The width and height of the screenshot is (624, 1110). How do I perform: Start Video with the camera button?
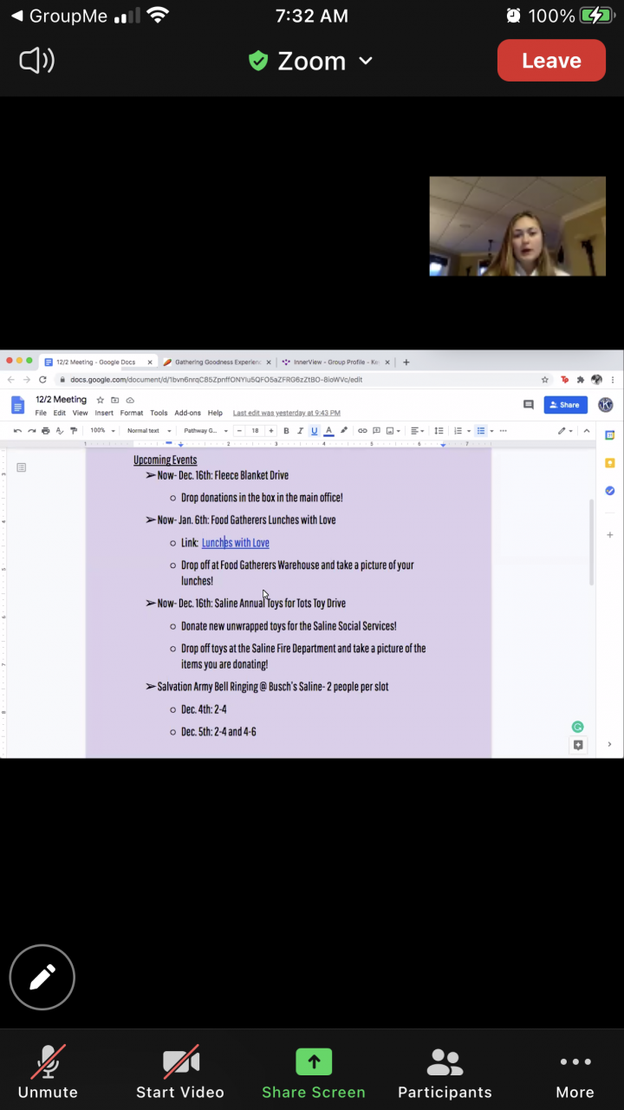coord(180,1072)
